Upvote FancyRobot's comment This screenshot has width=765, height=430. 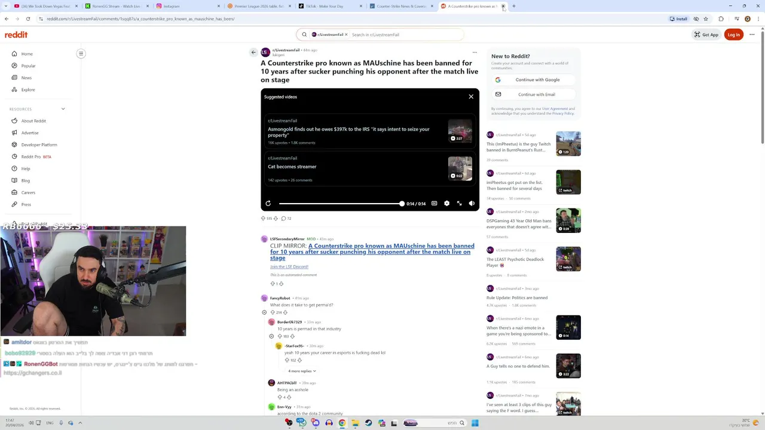[x=273, y=312]
